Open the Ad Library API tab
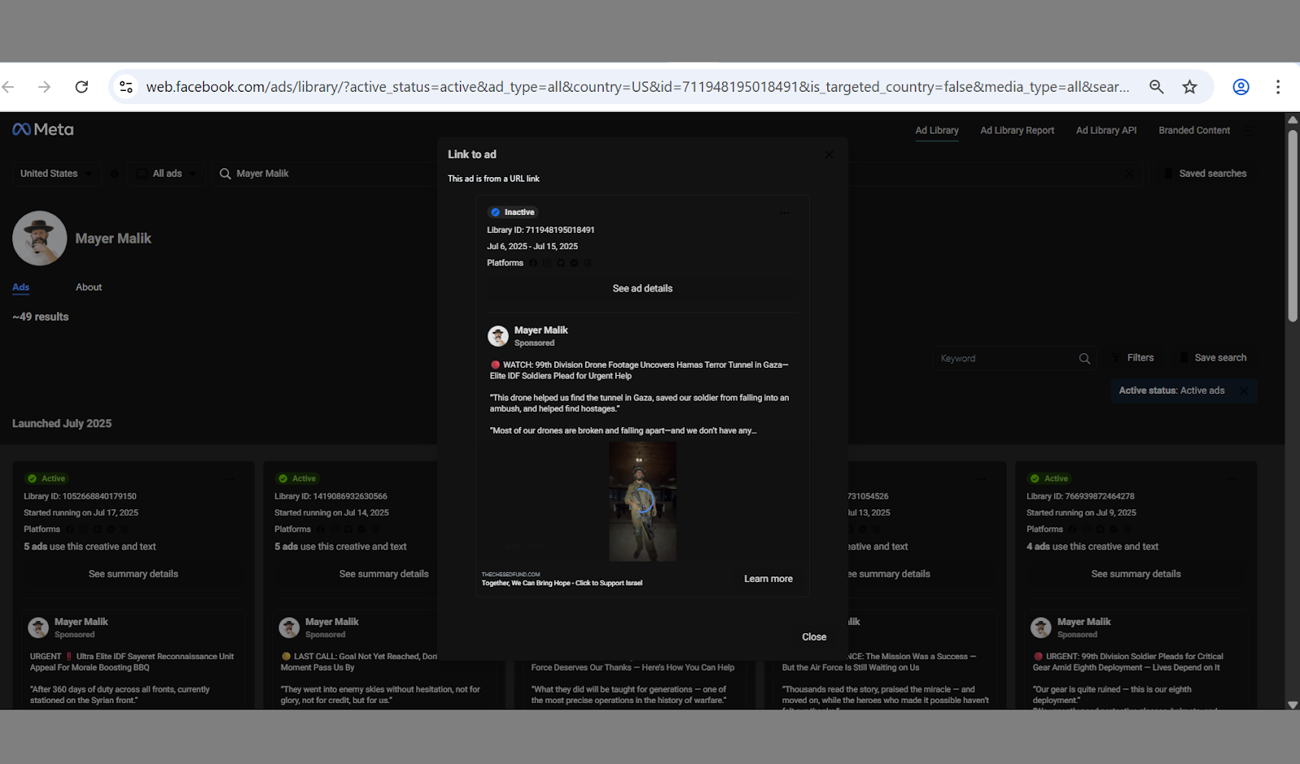This screenshot has width=1300, height=764. (1107, 130)
